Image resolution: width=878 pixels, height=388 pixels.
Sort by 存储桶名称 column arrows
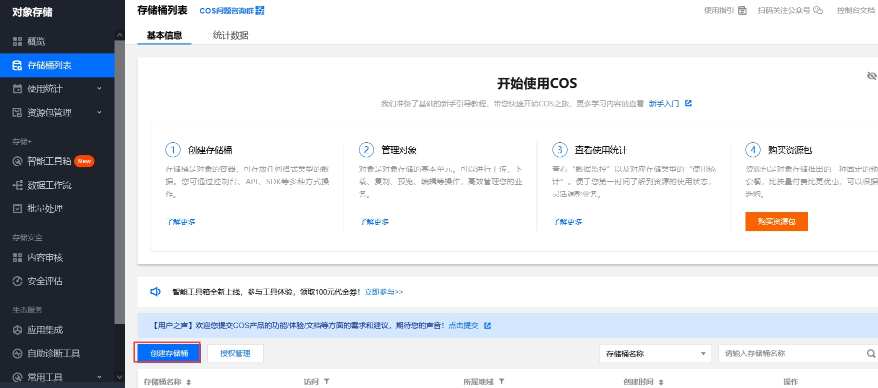tap(188, 382)
